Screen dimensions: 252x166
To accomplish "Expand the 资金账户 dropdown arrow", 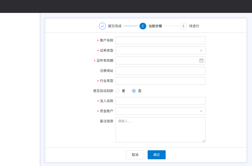I will click(201, 111).
